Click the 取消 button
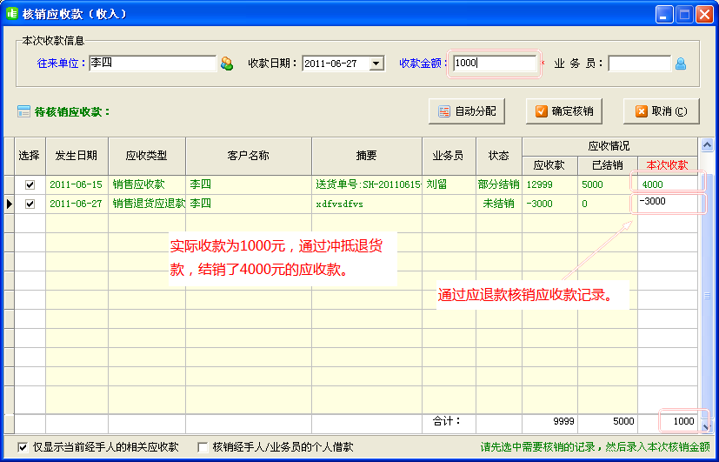Viewport: 719px width, 462px height. 661,111
